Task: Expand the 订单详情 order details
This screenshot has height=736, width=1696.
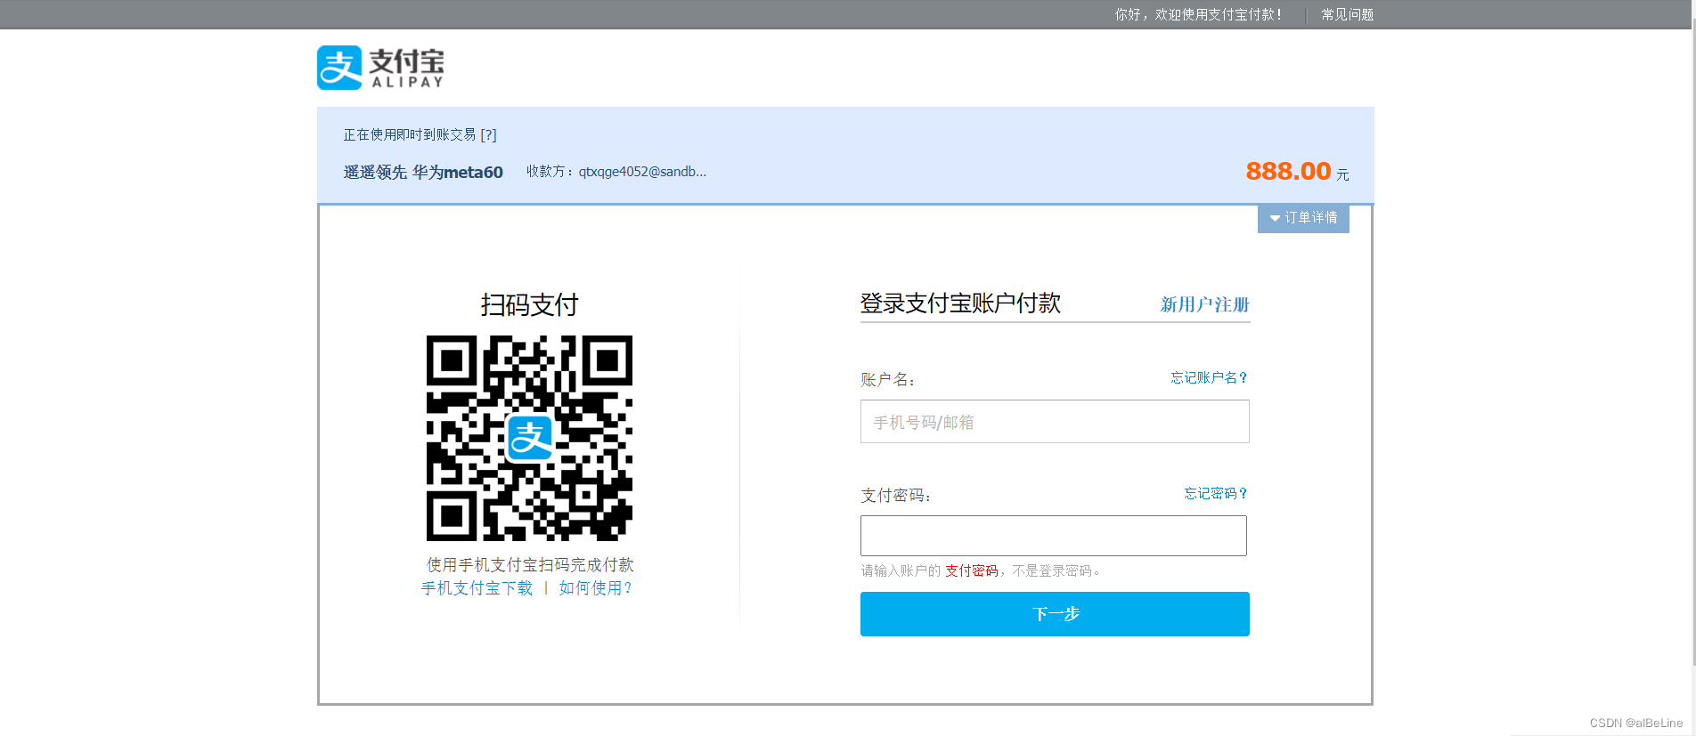Action: [1303, 218]
